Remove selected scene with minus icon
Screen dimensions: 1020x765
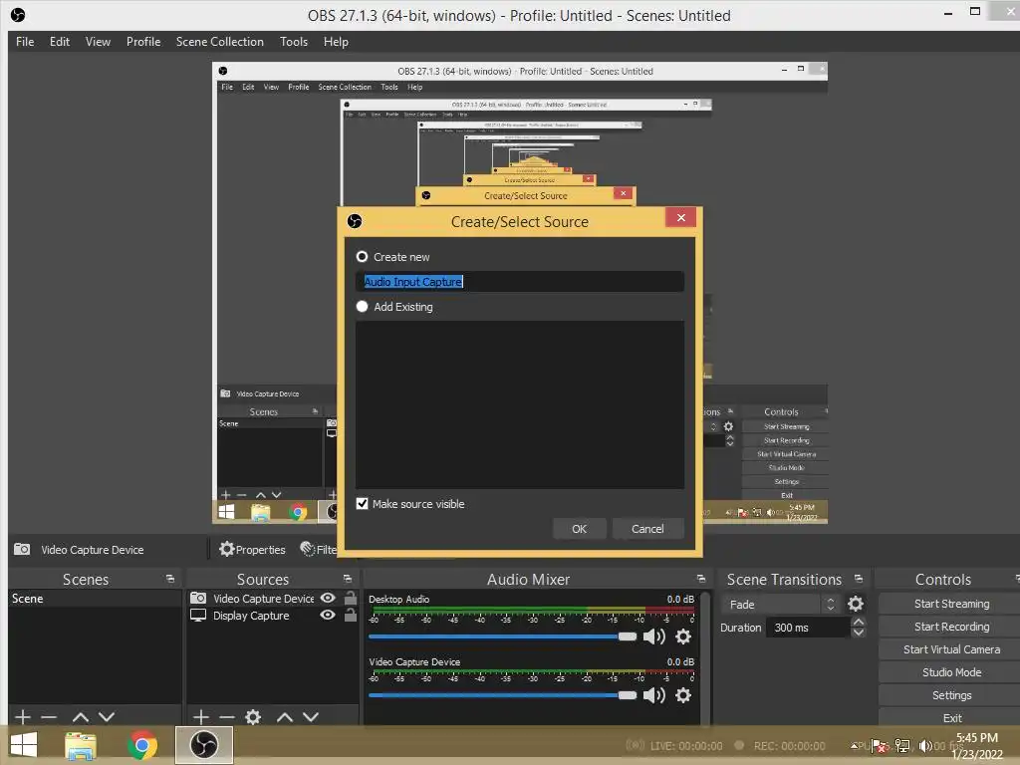[49, 717]
